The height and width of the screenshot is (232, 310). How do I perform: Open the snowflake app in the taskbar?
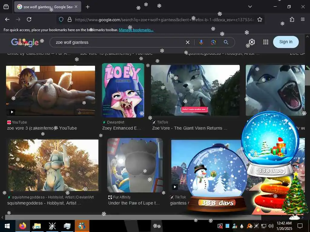(52, 226)
